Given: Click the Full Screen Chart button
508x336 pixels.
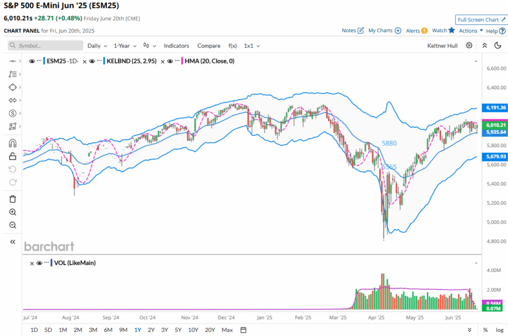Looking at the screenshot, I should (x=481, y=20).
